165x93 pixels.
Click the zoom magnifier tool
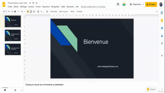22,12
